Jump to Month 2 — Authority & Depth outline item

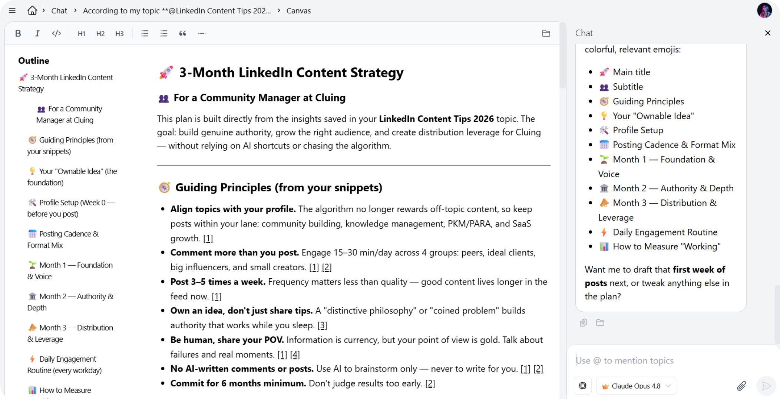(x=70, y=302)
